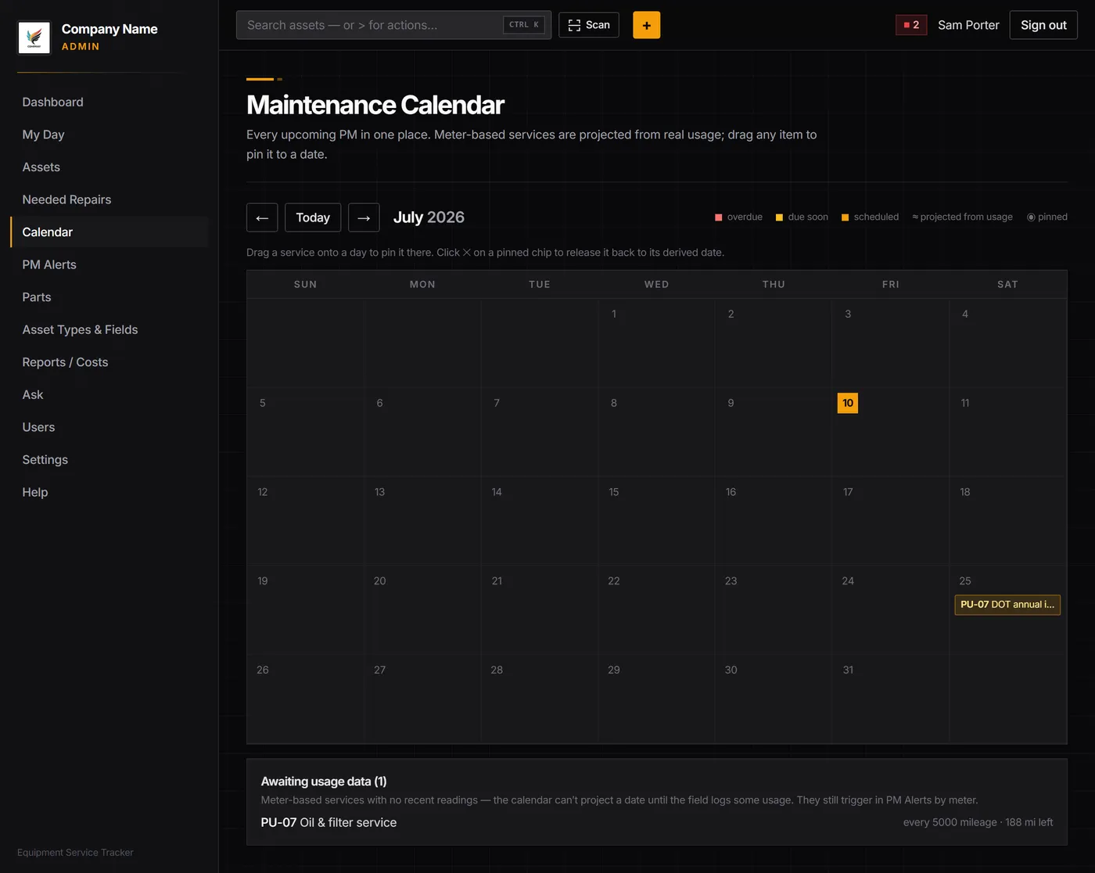The height and width of the screenshot is (873, 1095).
Task: Select July 25 calendar cell
Action: point(1007,609)
